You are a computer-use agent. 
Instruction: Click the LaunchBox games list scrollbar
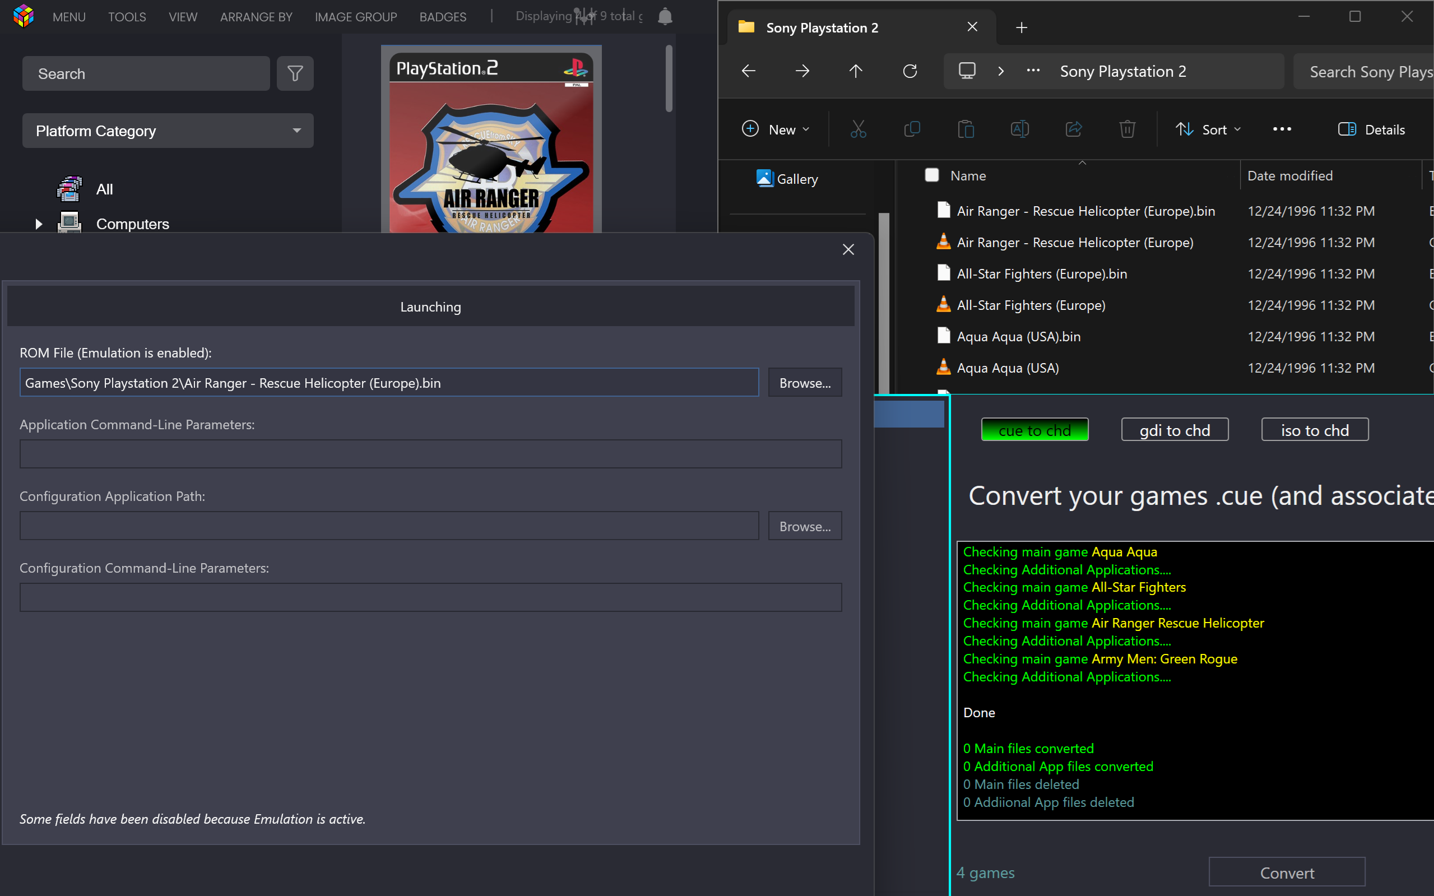[669, 78]
